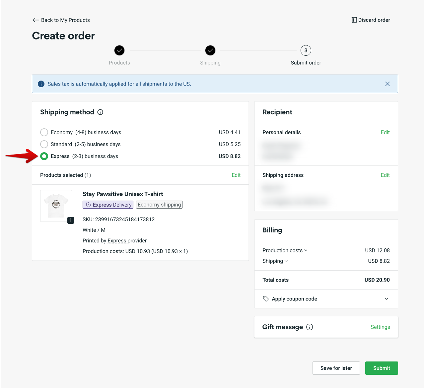Click the Shipping step checkmark icon
The image size is (424, 388).
click(x=210, y=50)
